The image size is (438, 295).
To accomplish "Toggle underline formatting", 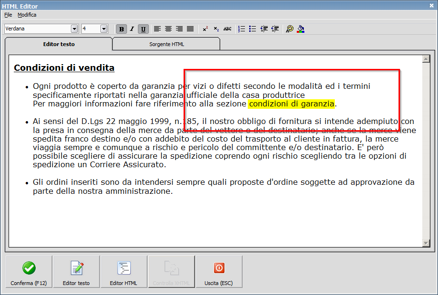I will tap(143, 29).
